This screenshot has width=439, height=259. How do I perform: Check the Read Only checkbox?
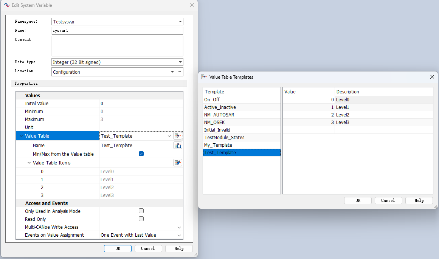(141, 219)
